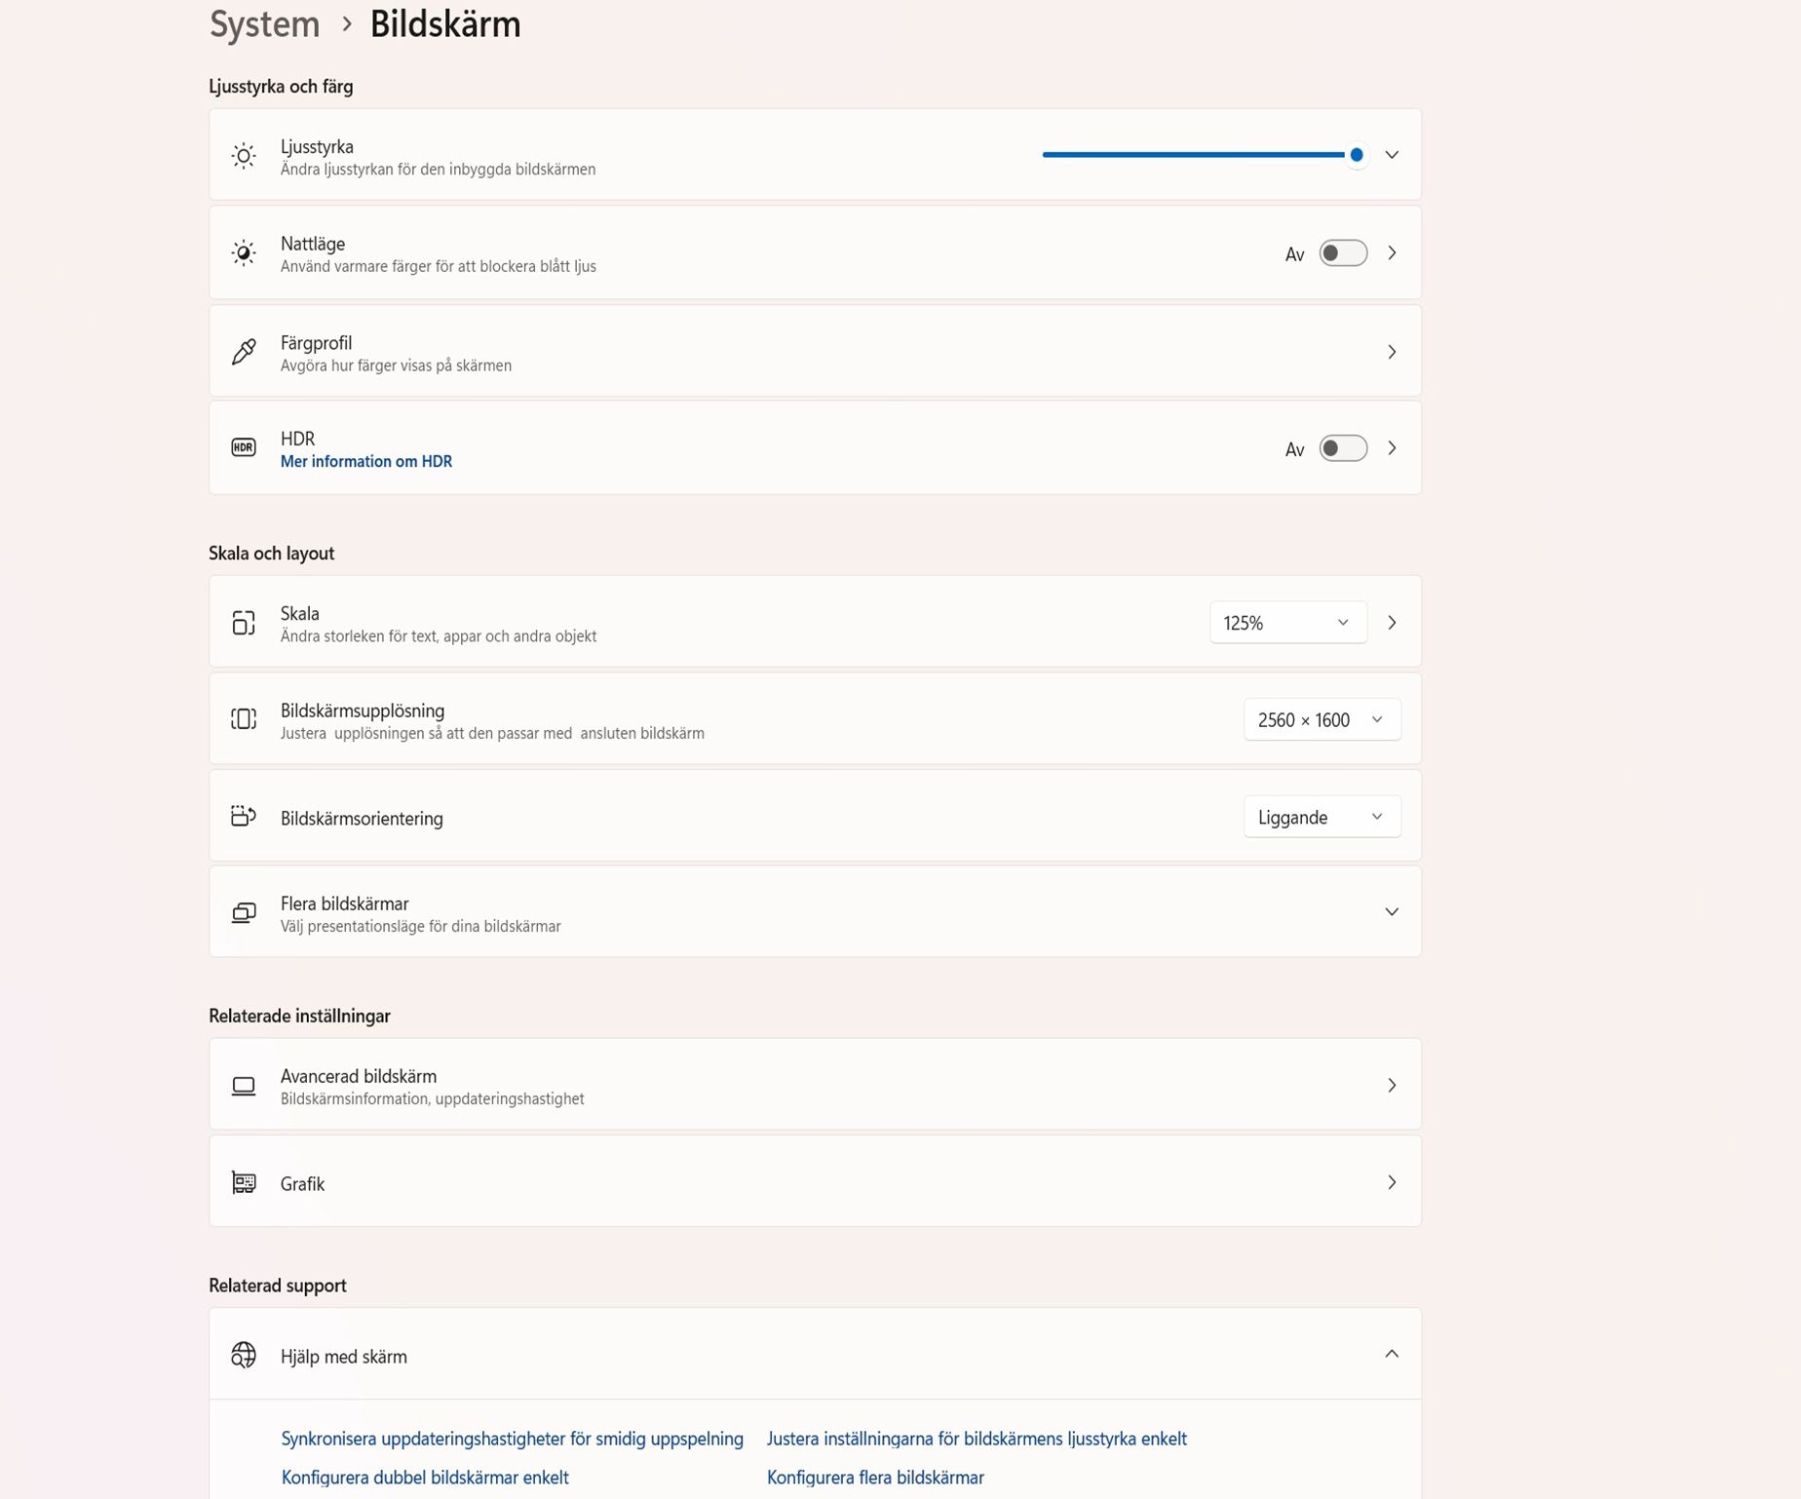1801x1499 pixels.
Task: Enable the Nattläge toggle
Action: [x=1342, y=252]
